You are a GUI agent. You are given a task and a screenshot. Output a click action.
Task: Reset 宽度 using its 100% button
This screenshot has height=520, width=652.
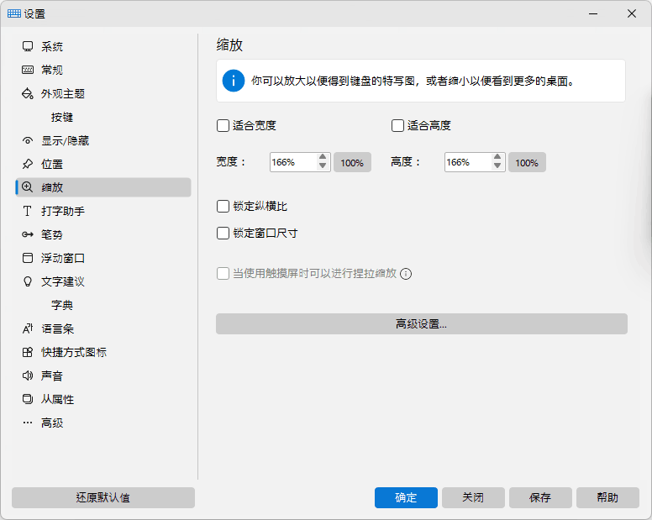click(352, 162)
